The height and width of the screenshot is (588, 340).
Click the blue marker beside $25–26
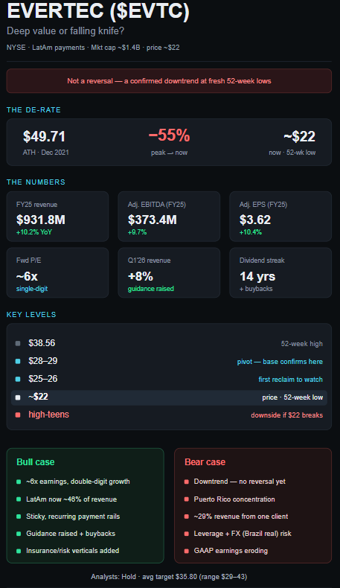[x=18, y=379]
